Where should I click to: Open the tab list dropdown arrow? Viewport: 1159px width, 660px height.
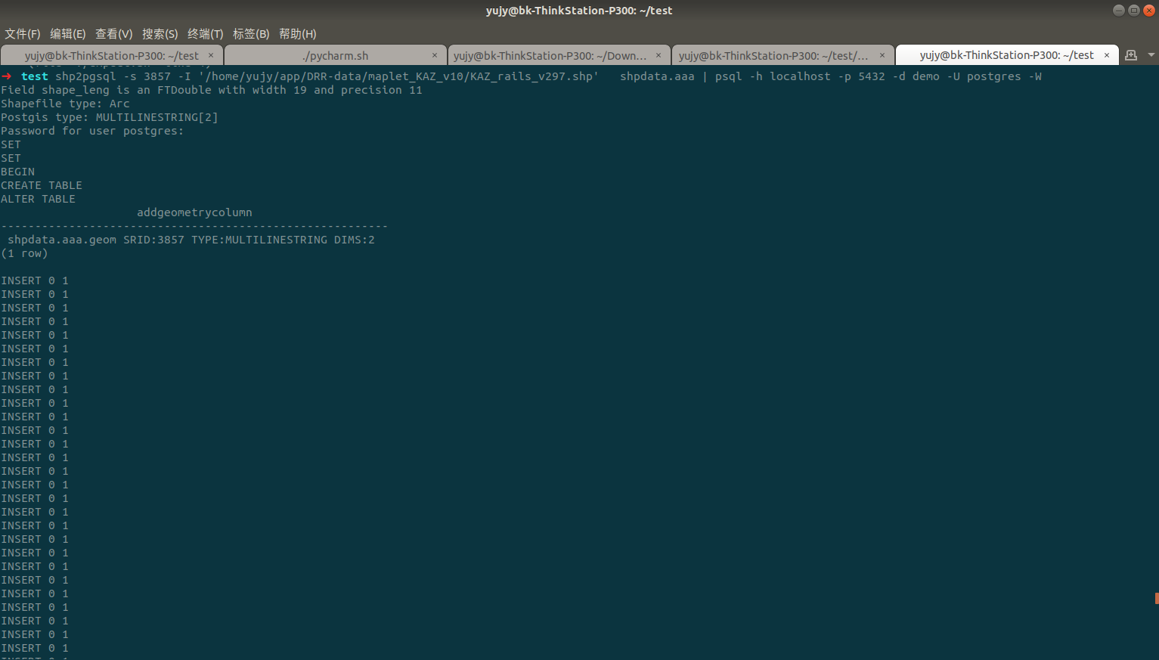pos(1151,54)
